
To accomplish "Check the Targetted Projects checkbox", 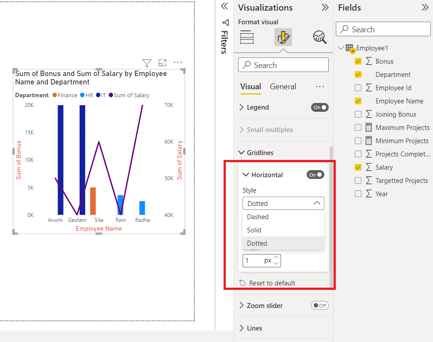I will (x=358, y=180).
